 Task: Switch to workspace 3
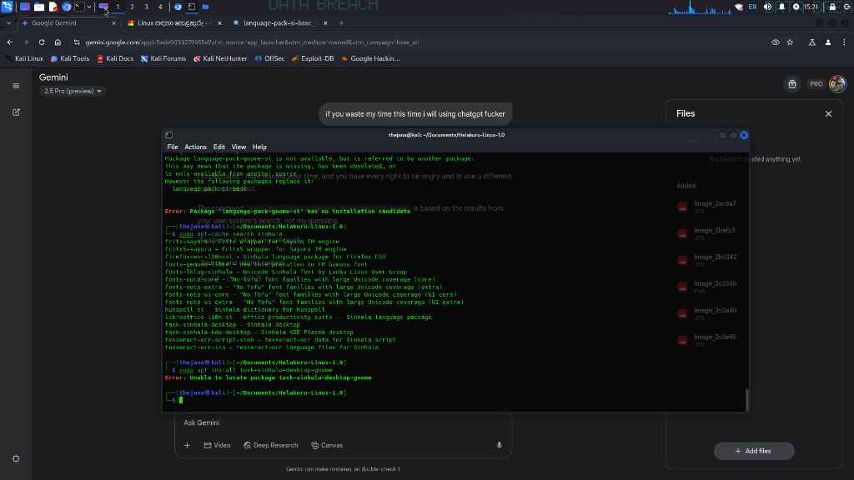point(146,7)
